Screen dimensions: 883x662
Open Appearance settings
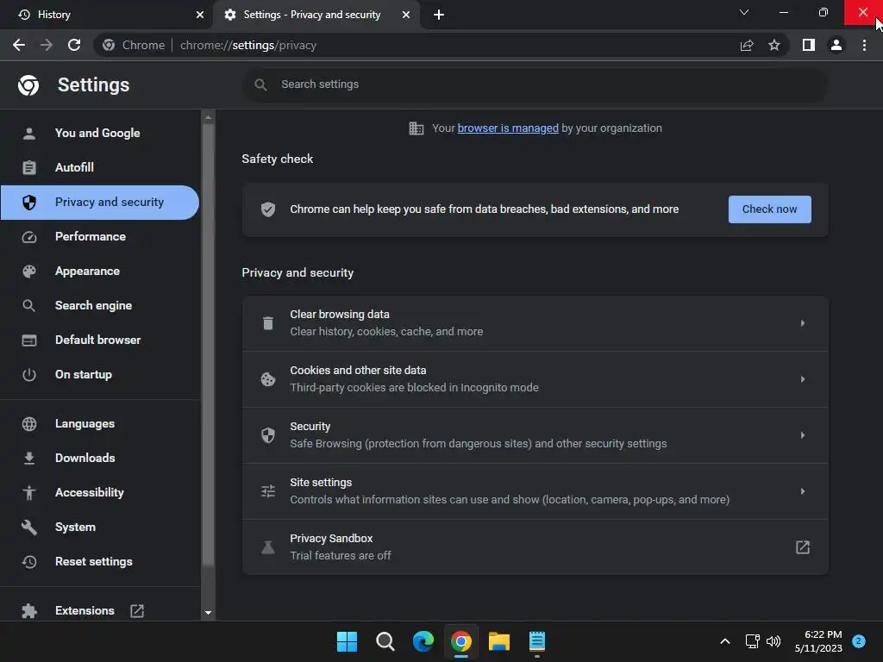point(100,272)
